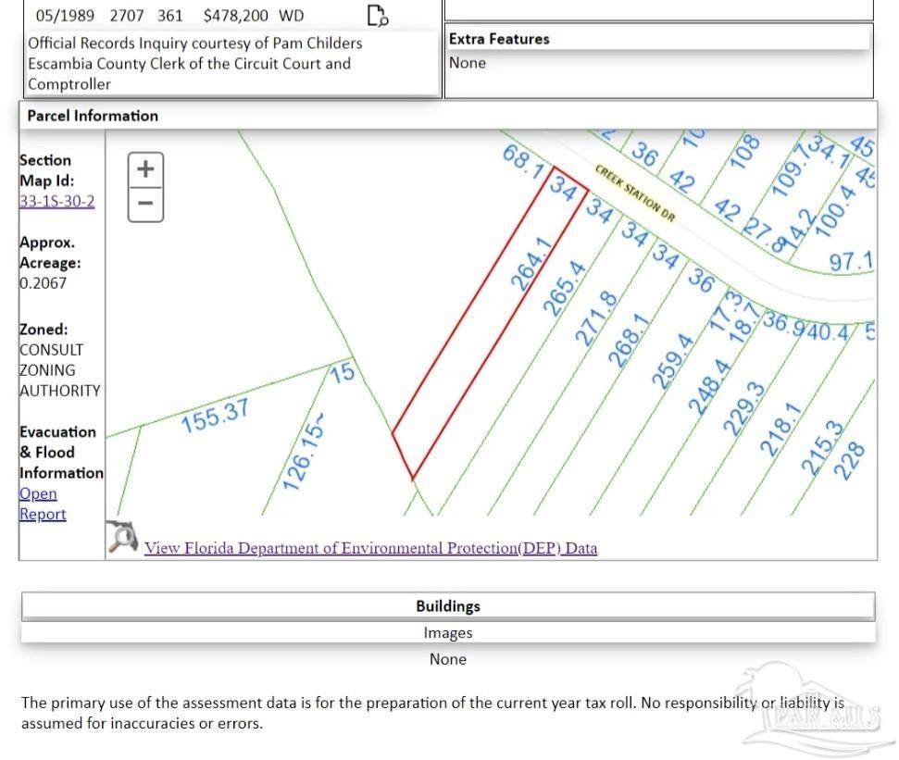Zoom out on the parcel map

145,203
